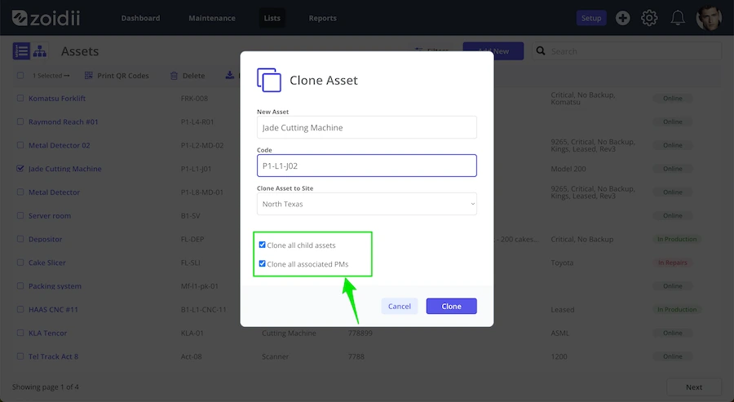Click the In Production badge on the Depositor row
The width and height of the screenshot is (734, 402).
click(x=677, y=239)
